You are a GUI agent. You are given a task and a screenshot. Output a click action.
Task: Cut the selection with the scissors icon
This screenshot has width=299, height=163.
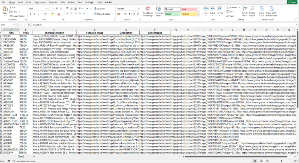pos(10,8)
